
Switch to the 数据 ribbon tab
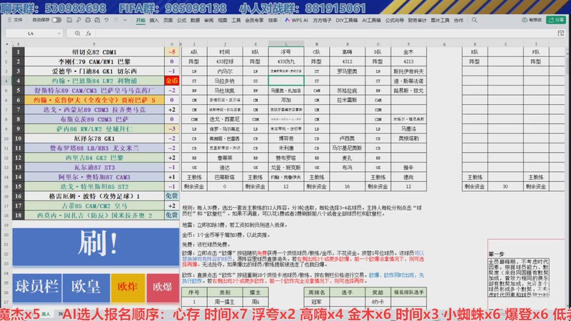coord(195,21)
